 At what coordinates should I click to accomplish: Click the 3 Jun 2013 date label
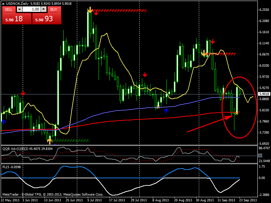[30, 200]
